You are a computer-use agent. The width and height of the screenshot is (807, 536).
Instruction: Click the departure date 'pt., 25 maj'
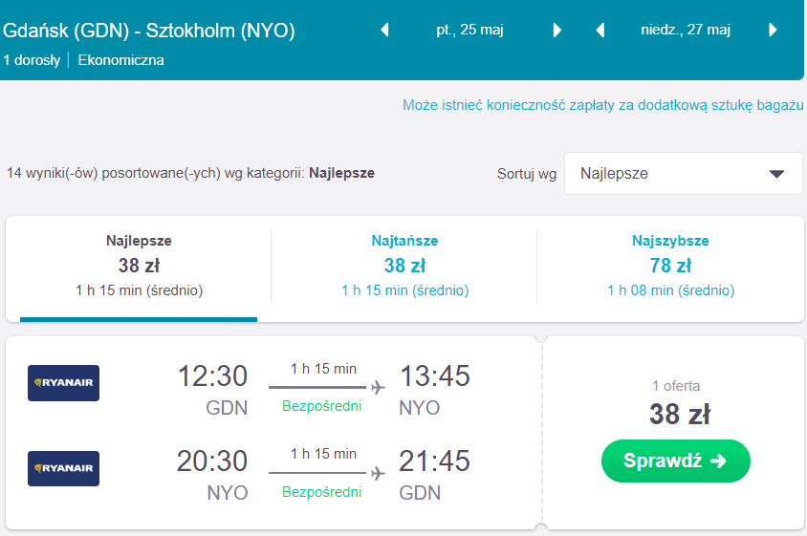point(469,30)
